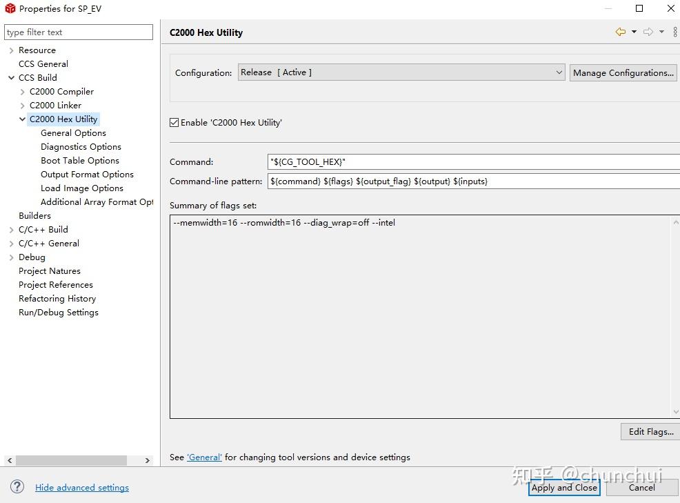Click the Edit Flags button
The width and height of the screenshot is (680, 503).
click(650, 432)
